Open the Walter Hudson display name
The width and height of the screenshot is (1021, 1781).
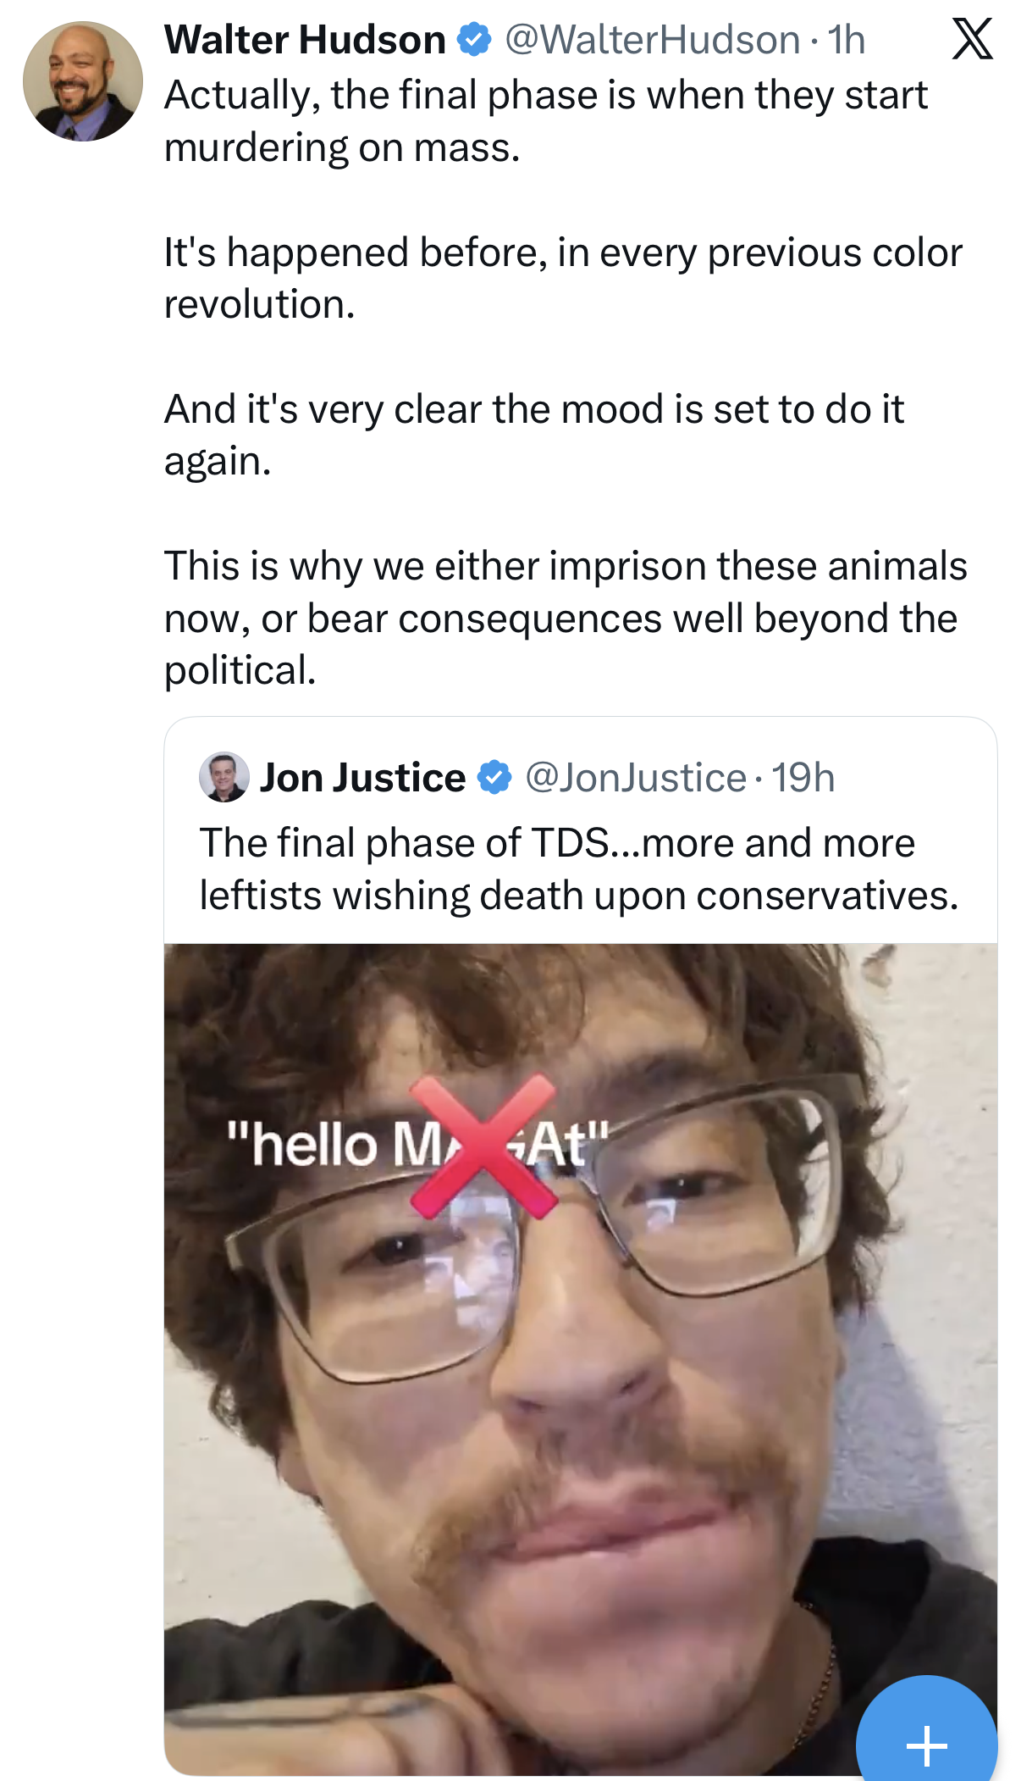pos(305,40)
